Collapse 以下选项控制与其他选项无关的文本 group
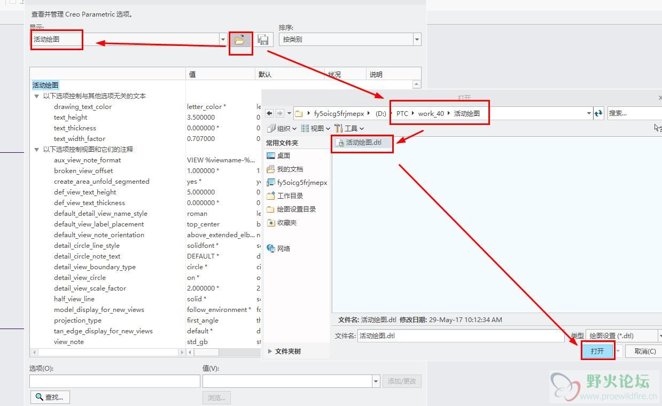Viewport: 662px width, 406px height. tap(37, 96)
